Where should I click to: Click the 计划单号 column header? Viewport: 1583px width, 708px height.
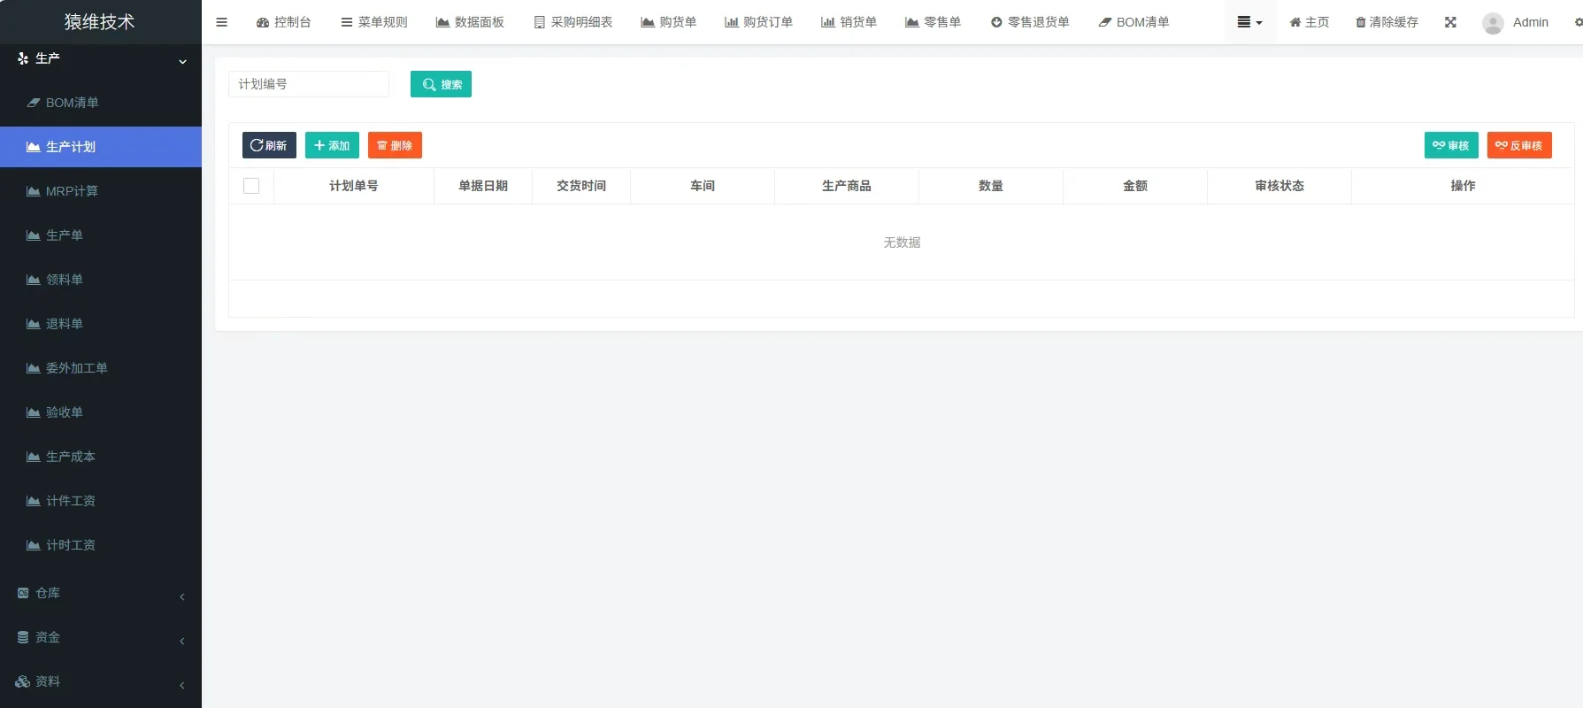click(354, 186)
